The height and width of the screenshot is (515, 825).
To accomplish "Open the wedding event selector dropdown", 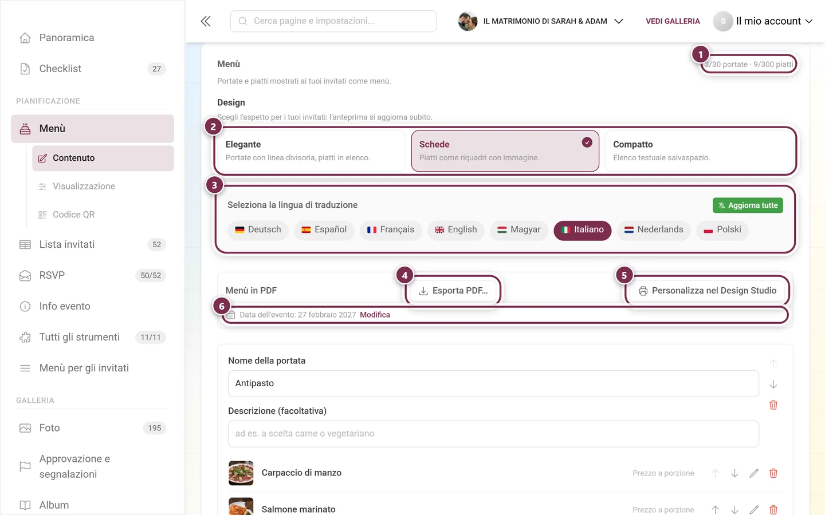I will point(541,21).
